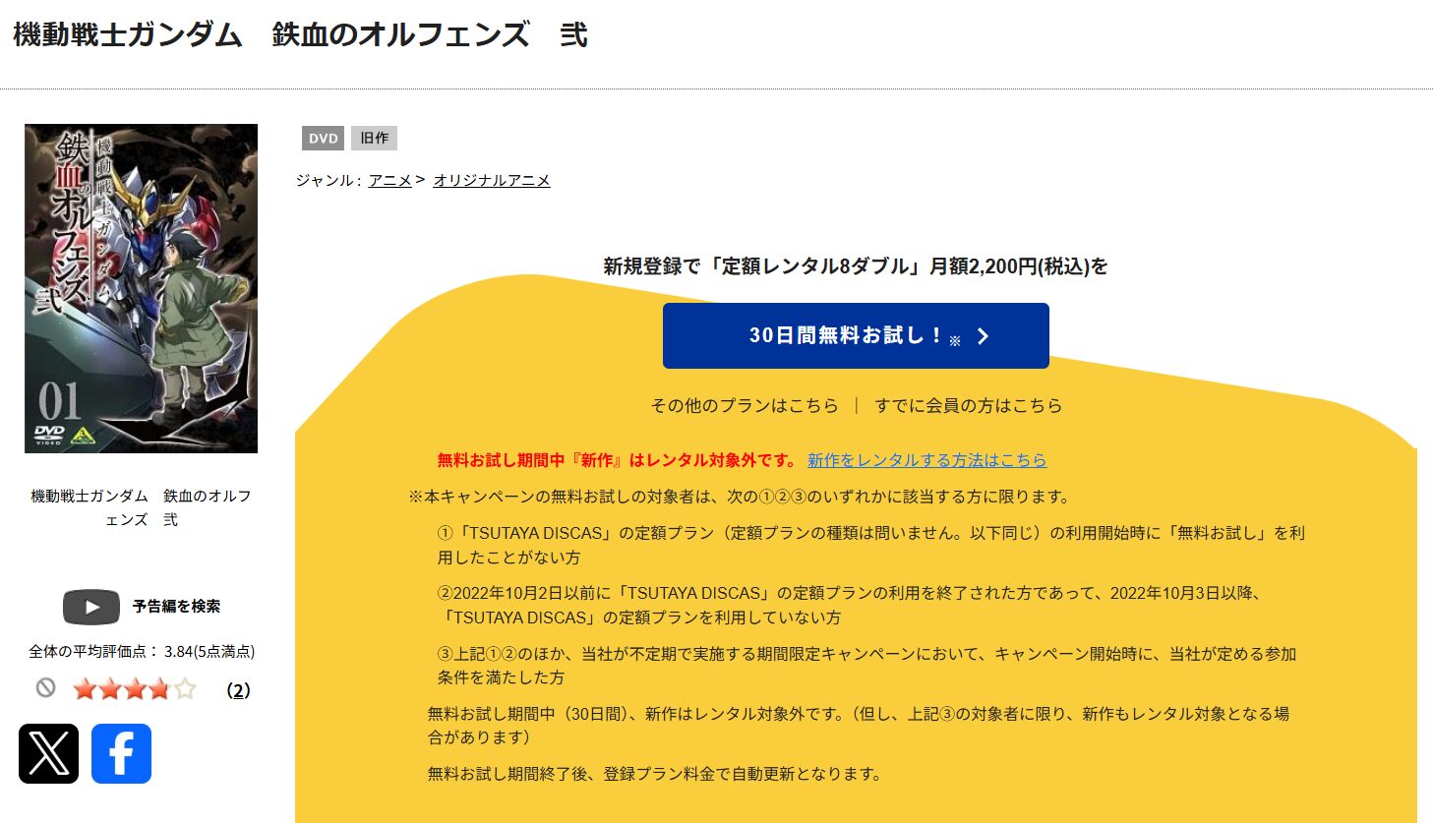This screenshot has height=823, width=1433.
Task: Rate this title four stars
Action: pos(159,689)
